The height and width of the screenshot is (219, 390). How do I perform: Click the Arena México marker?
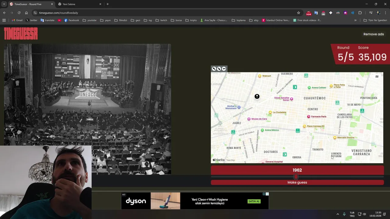[x=262, y=130]
